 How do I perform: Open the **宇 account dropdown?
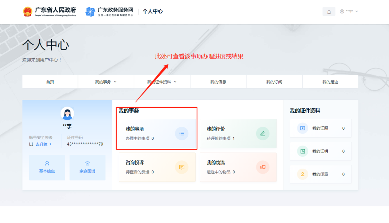(x=349, y=11)
